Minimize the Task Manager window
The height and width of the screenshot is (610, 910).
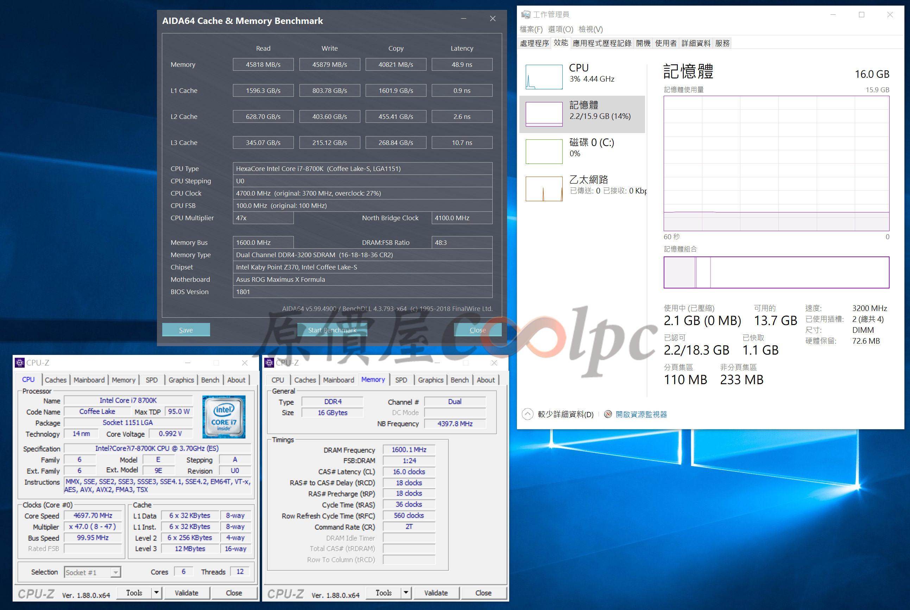tap(833, 15)
